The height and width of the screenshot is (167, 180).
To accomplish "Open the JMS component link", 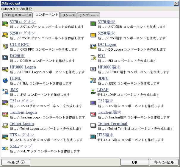I will 14,90.
